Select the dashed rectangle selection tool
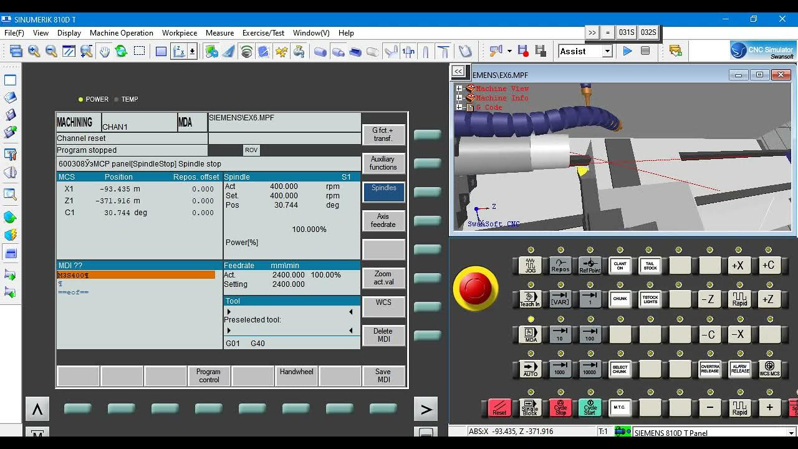Viewport: 798px width, 449px height. click(x=139, y=52)
